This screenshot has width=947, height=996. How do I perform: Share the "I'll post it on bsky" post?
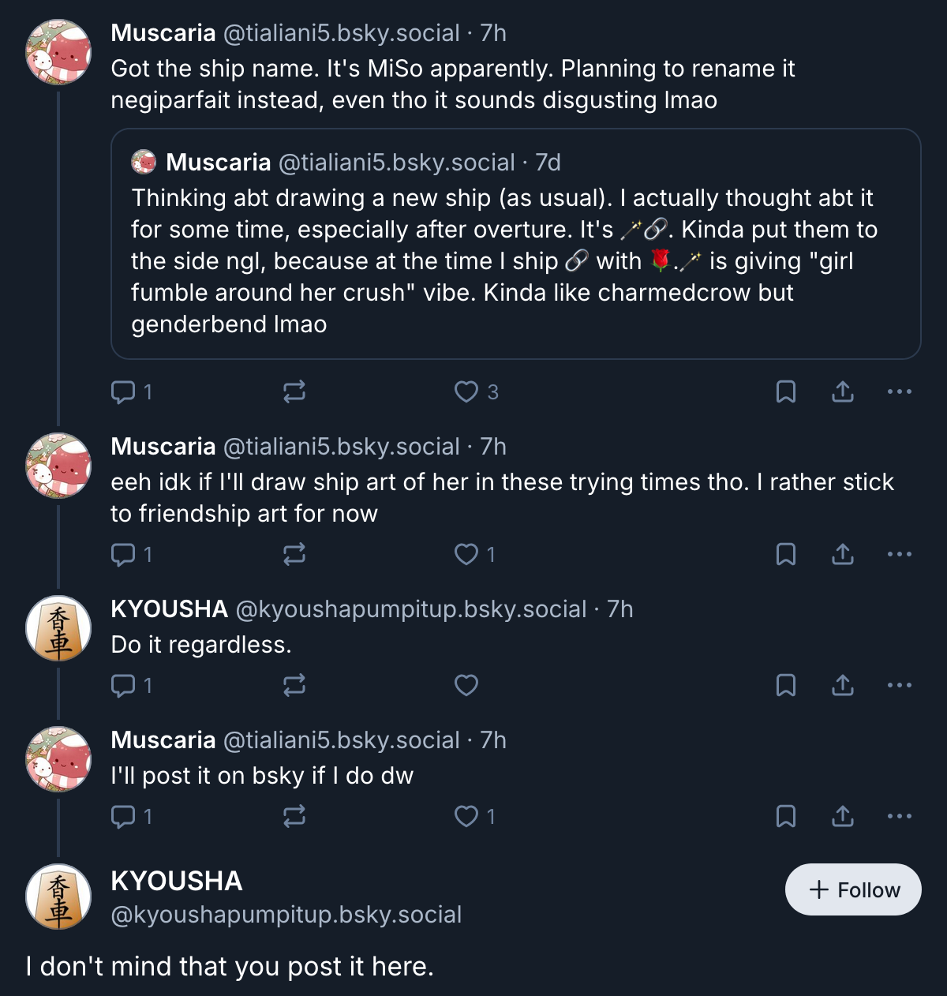click(843, 816)
